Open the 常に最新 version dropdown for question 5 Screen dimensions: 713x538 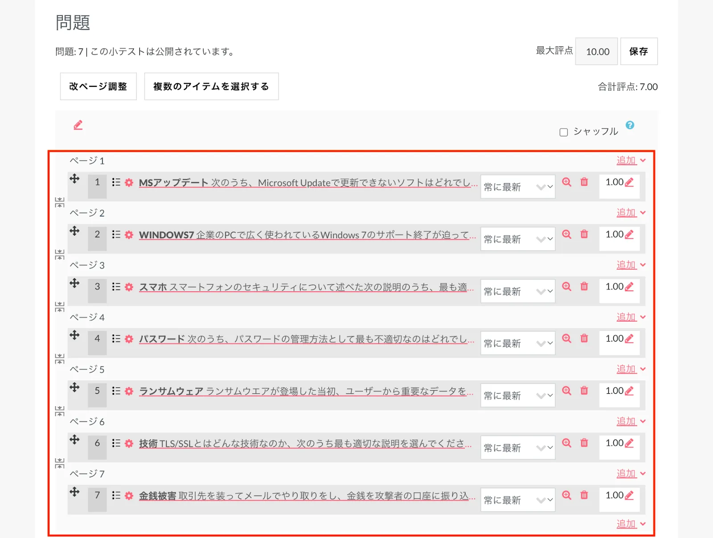[x=518, y=395]
